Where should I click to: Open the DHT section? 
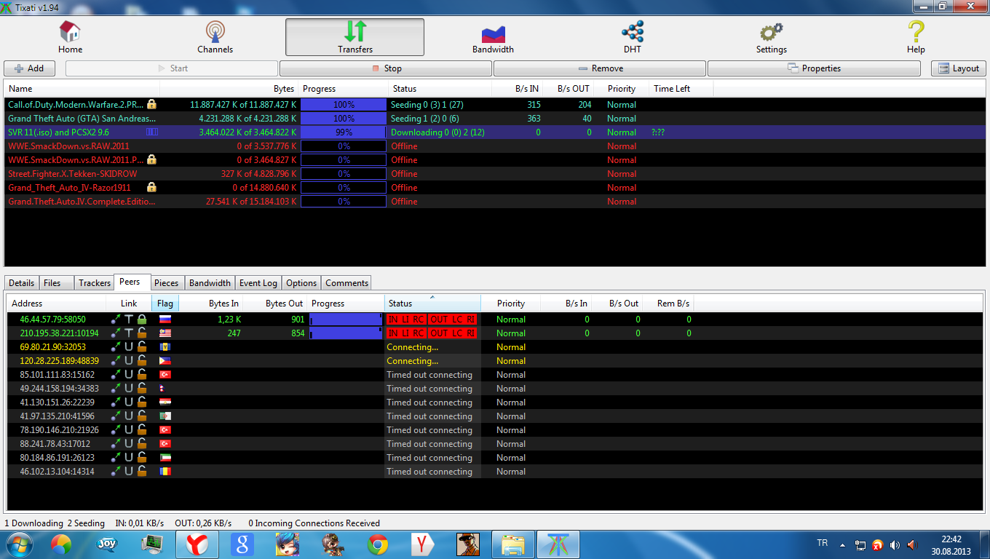pyautogui.click(x=632, y=37)
